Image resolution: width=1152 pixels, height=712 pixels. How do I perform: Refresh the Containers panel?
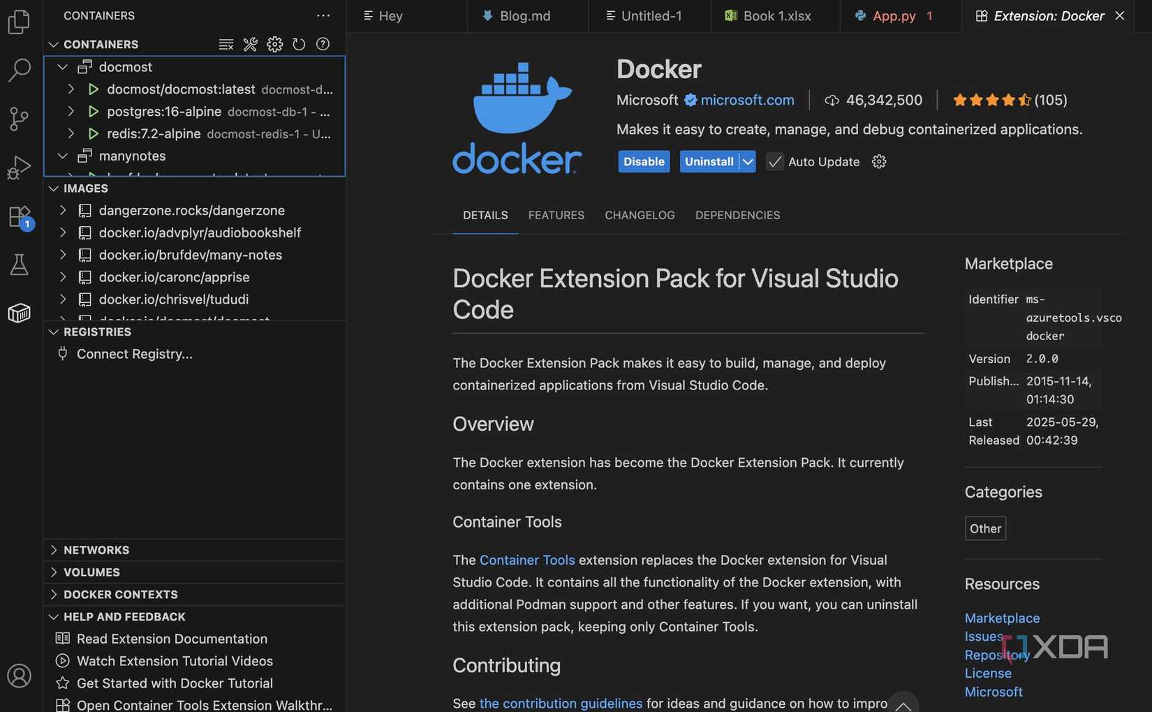[x=299, y=44]
